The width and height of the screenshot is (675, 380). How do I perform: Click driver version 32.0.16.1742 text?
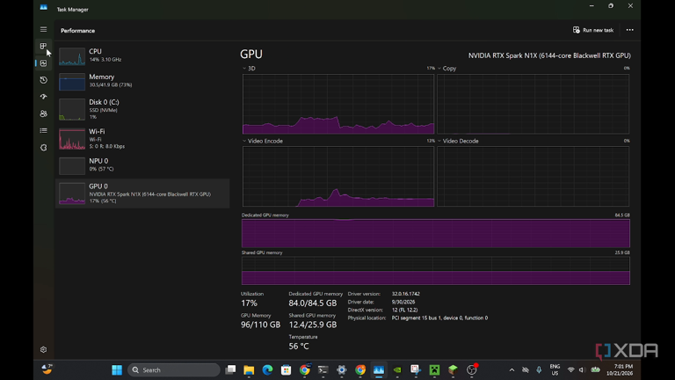coord(405,294)
